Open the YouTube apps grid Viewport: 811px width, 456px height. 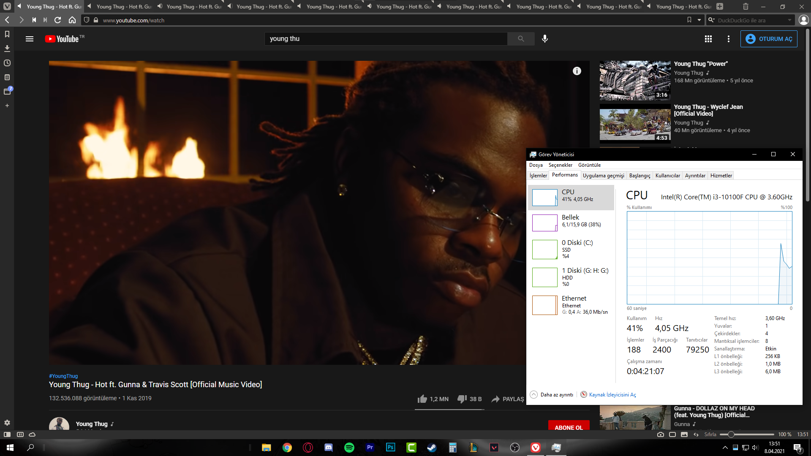click(x=708, y=39)
